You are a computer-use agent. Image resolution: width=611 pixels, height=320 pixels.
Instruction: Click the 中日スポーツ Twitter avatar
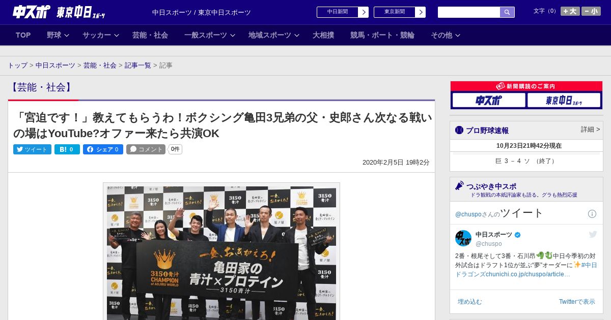(x=463, y=238)
